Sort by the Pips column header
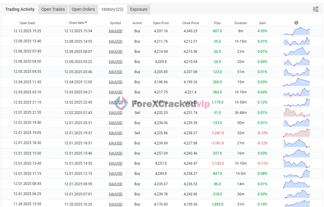 217,23
